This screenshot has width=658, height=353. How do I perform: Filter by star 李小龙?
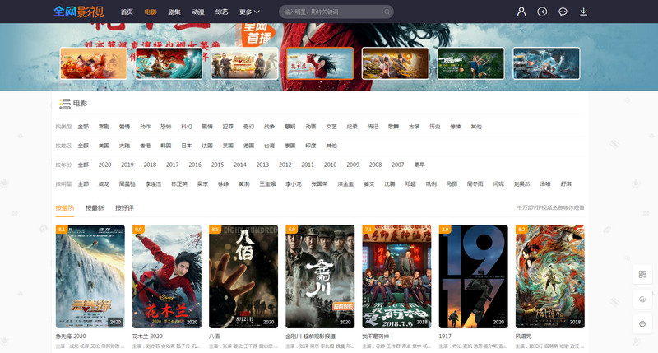(x=294, y=183)
